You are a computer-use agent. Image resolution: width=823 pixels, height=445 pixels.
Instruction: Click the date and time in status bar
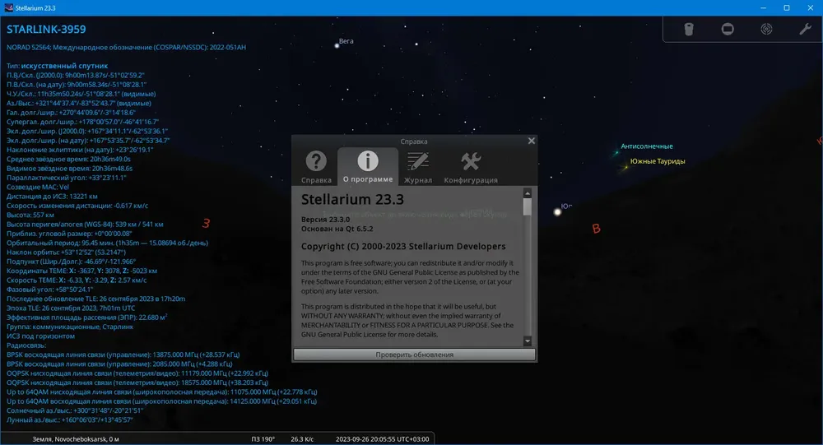[x=382, y=439]
